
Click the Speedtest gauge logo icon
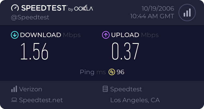(15, 8)
